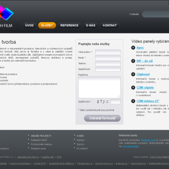Open Zprávy footer link
169x169 pixels.
[x=80, y=144]
